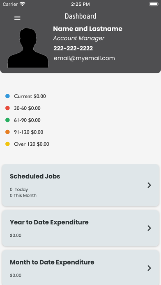Select the Over 120 $0.00 label
The height and width of the screenshot is (285, 161).
coord(32,144)
